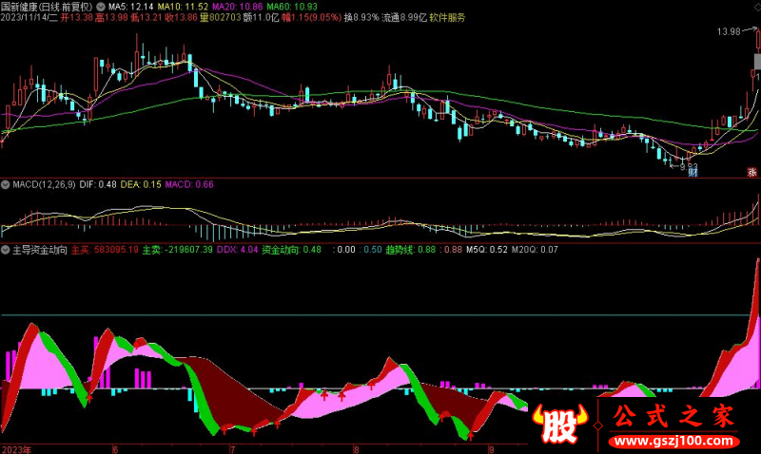Click the 主卖: -219607.39 value

[177, 250]
